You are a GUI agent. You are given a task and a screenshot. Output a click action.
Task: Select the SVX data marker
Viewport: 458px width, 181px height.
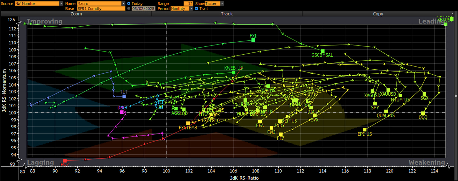point(315,115)
